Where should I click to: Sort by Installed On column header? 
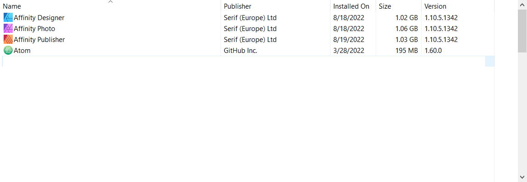click(351, 6)
